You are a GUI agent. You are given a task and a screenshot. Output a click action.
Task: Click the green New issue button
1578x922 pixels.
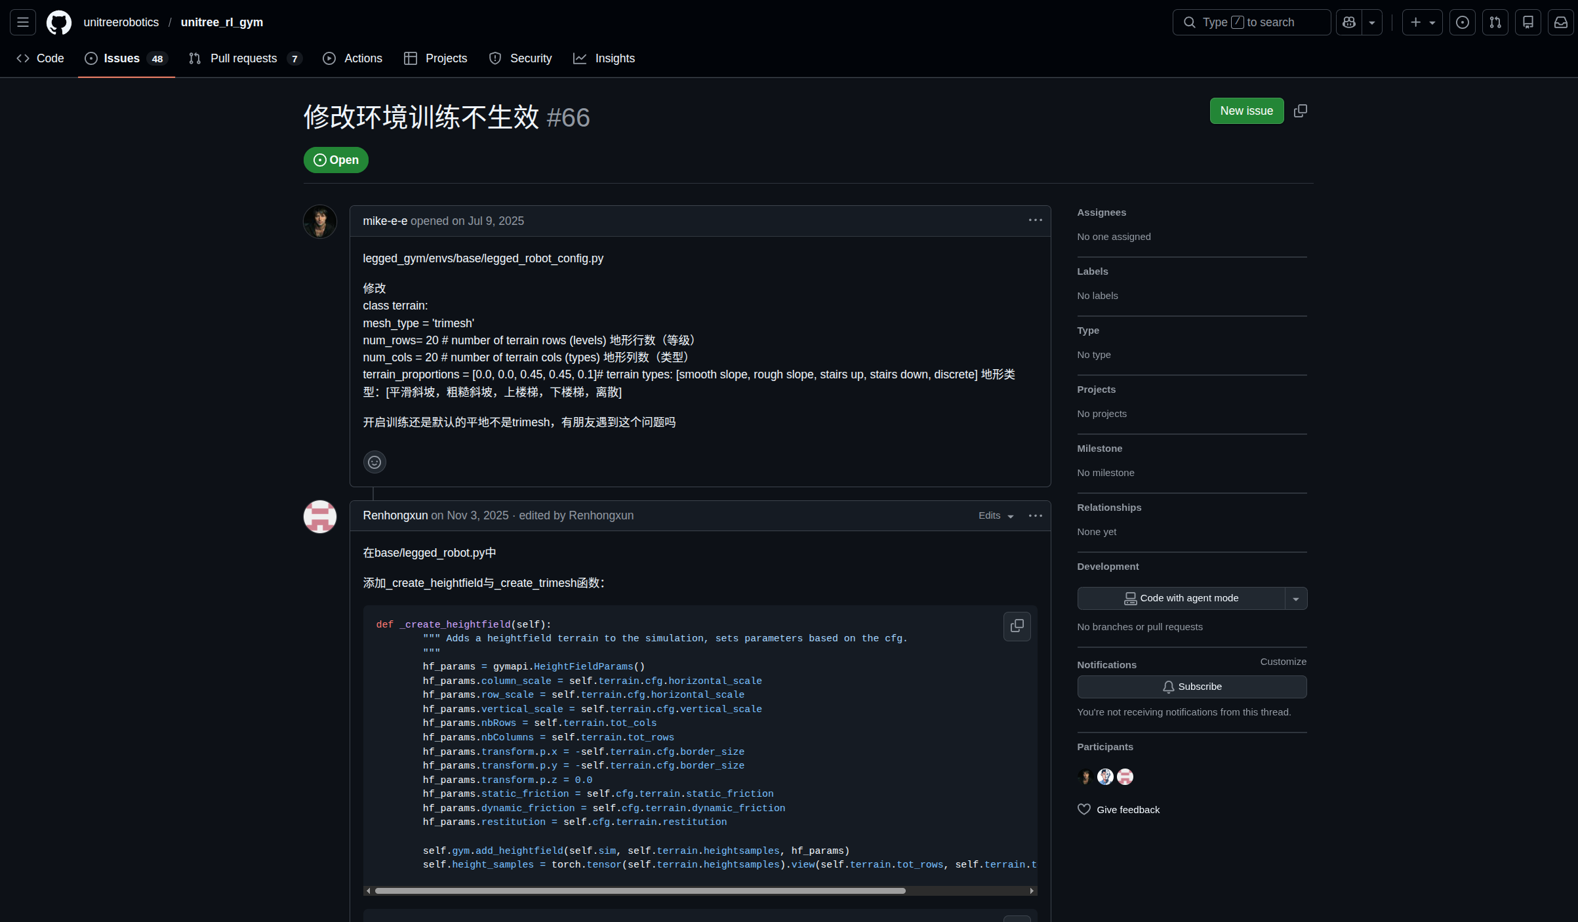(1246, 111)
